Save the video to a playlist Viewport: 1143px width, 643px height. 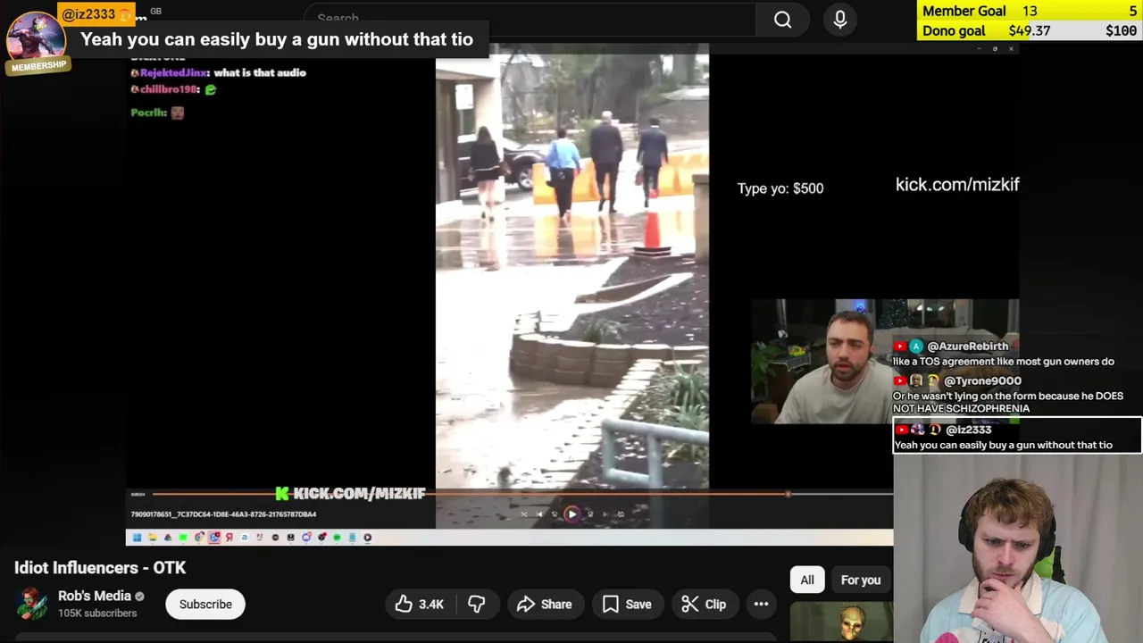628,605
